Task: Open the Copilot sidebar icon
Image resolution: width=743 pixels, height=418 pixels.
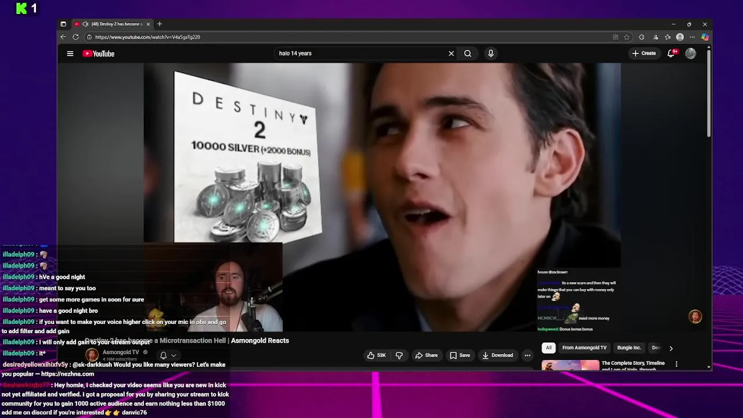Action: pyautogui.click(x=705, y=37)
